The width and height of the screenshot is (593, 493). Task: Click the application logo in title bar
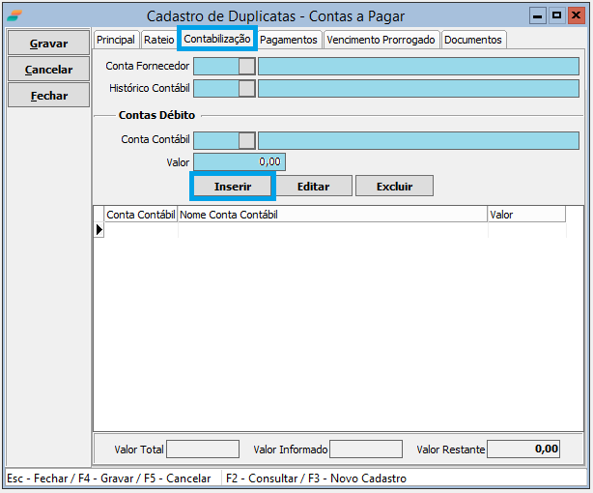pos(14,15)
